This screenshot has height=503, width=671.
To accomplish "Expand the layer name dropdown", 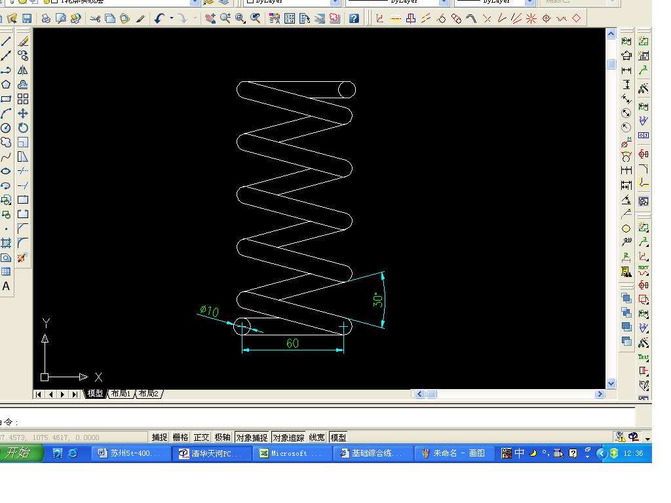I will (195, 2).
